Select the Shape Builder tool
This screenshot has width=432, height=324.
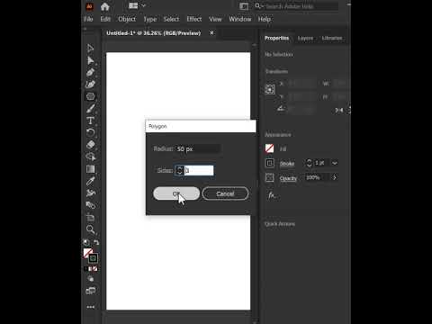click(91, 157)
